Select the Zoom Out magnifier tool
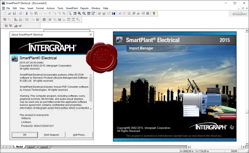The height and width of the screenshot is (153, 249). click(x=84, y=14)
